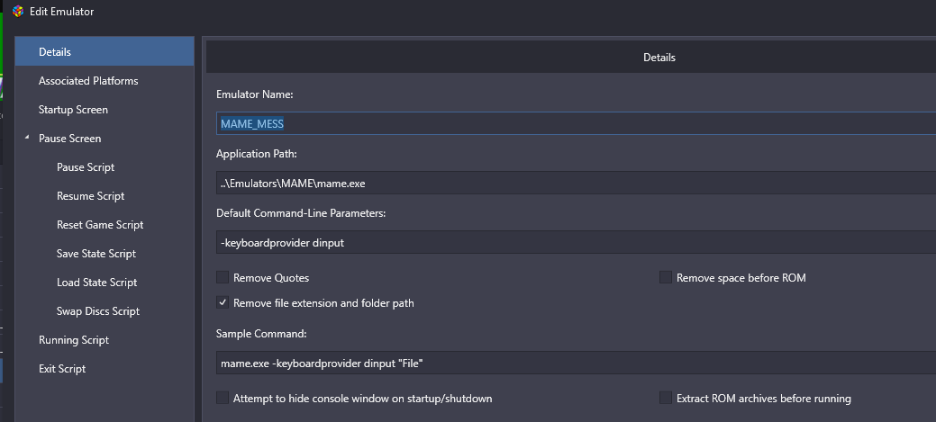Click the 'Application Path:' label
Viewport: 936px width, 422px height.
coord(257,154)
